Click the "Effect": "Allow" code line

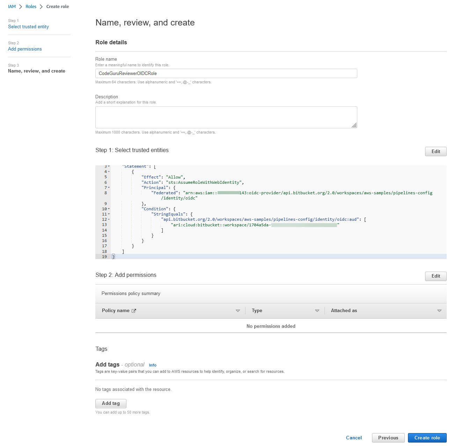point(163,177)
